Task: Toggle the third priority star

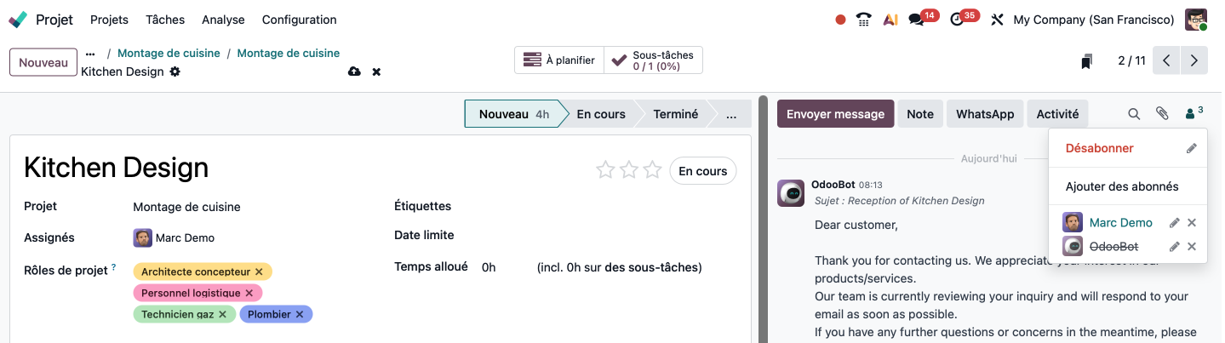Action: (652, 170)
